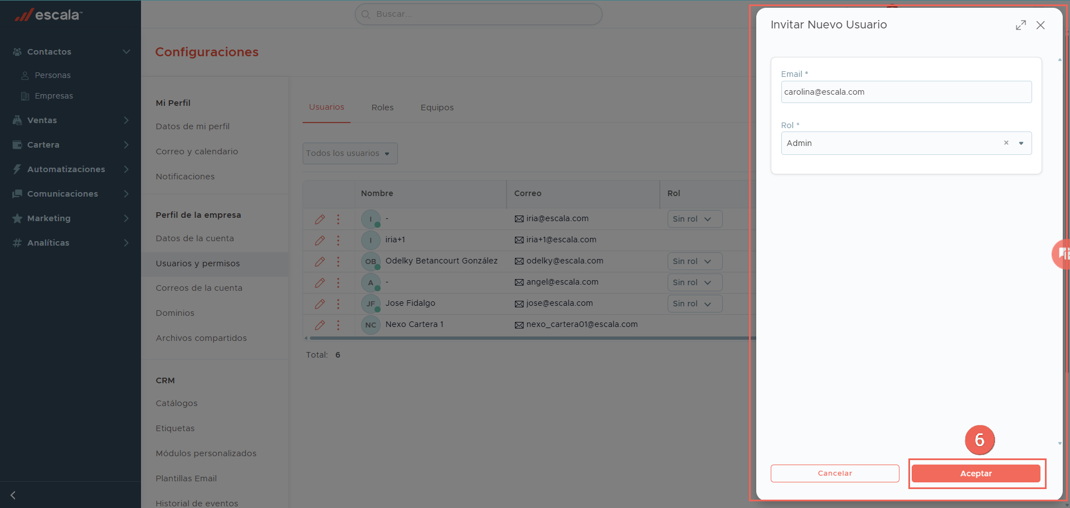Viewport: 1070px width, 508px height.
Task: Click the Empresas building icon
Action: pos(25,96)
